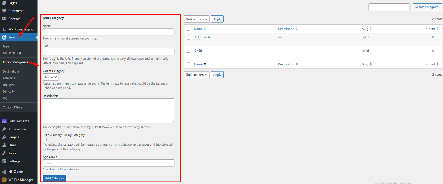Click the Pages icon in sidebar
443x184 pixels.
[4, 3]
